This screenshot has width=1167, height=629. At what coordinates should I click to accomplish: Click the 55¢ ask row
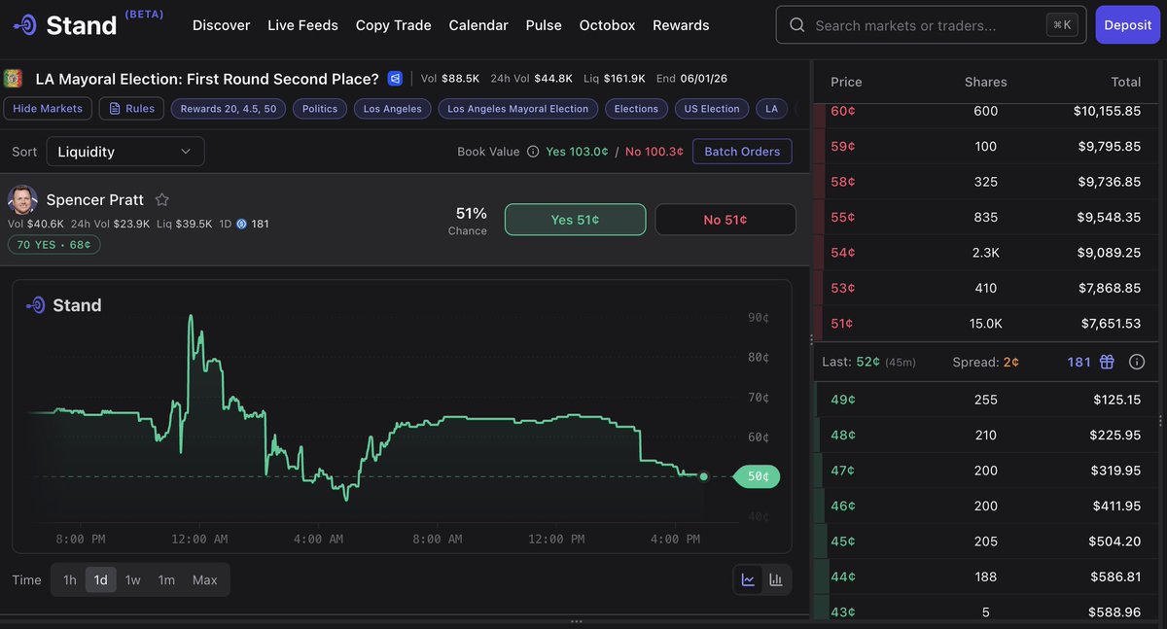[985, 217]
